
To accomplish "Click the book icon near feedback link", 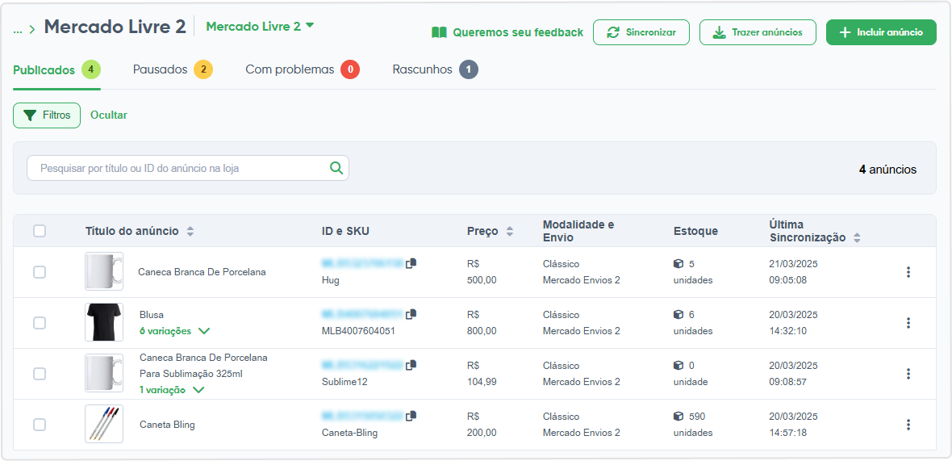I will click(439, 32).
